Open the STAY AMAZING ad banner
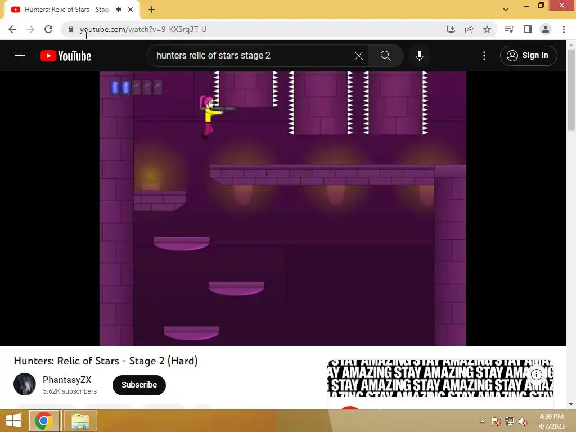576x432 pixels. (x=440, y=379)
